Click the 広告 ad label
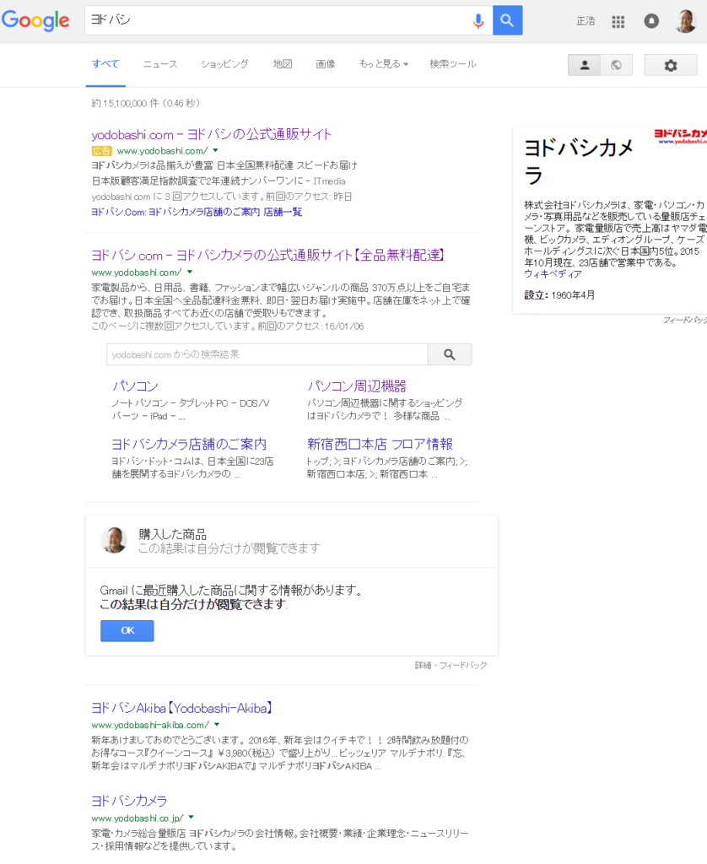 (x=101, y=150)
